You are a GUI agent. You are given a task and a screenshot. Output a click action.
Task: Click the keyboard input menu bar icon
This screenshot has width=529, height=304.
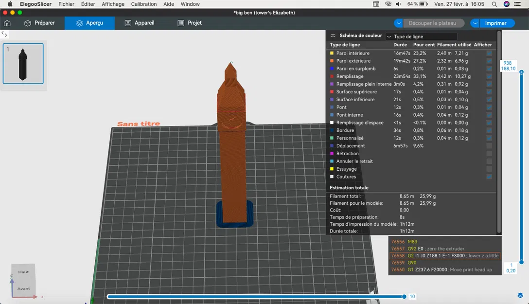tap(376, 4)
